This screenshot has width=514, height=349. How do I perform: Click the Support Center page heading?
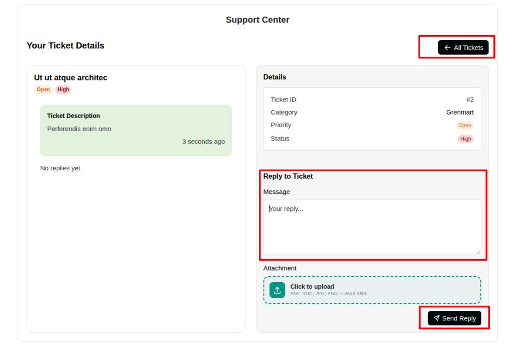click(x=258, y=20)
